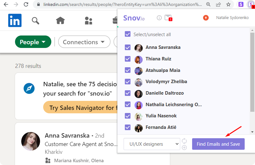Click mutual connections icon under Anna Savranska
Viewport: 255px width, 165px height.
tap(48, 160)
